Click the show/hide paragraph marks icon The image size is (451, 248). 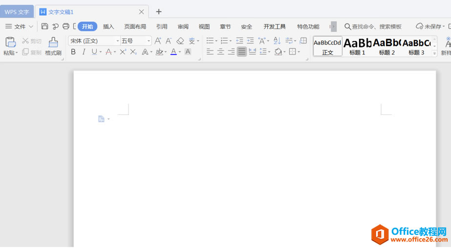tap(289, 41)
